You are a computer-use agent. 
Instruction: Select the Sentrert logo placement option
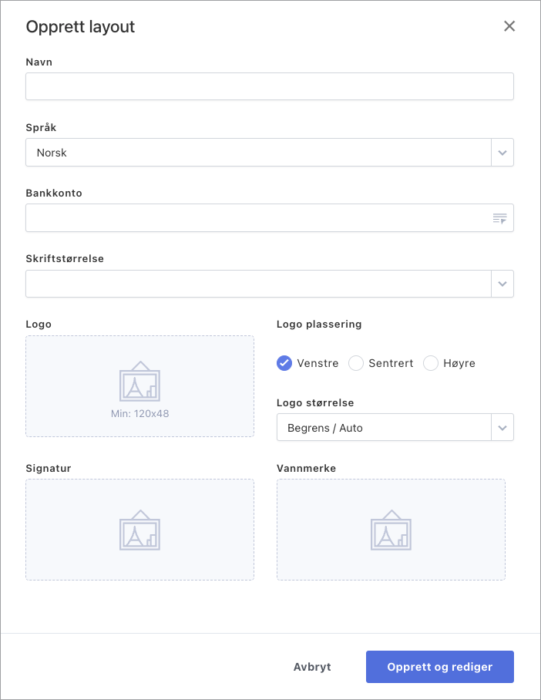click(355, 362)
